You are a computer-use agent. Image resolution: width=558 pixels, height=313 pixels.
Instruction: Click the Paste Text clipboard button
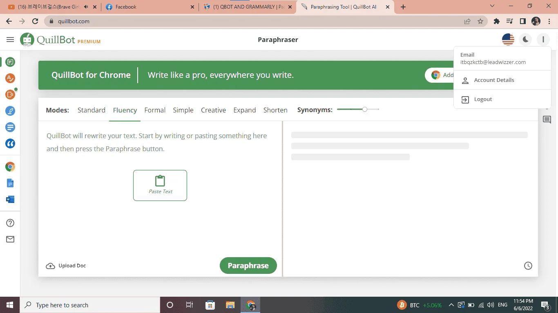point(160,185)
